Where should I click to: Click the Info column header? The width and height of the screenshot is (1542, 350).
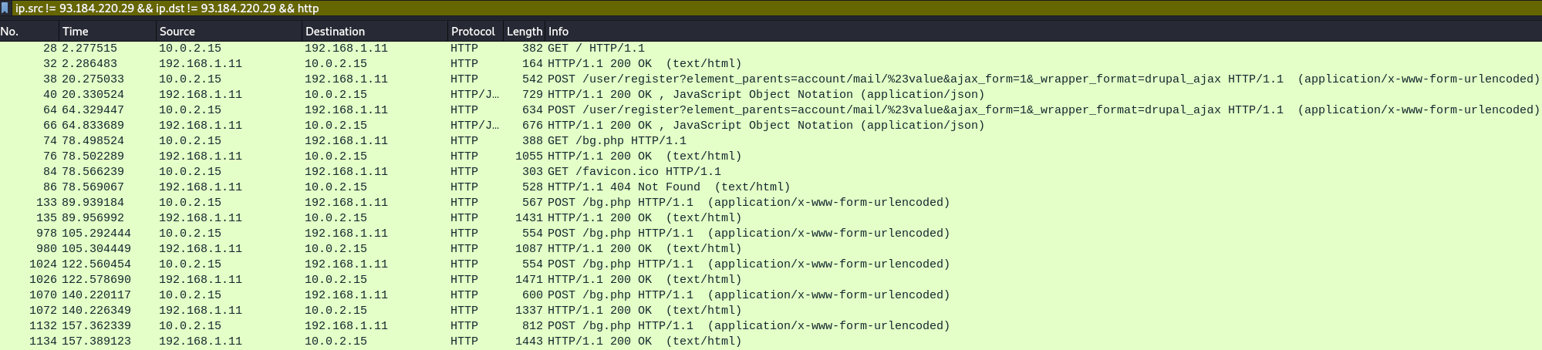tap(1043, 32)
